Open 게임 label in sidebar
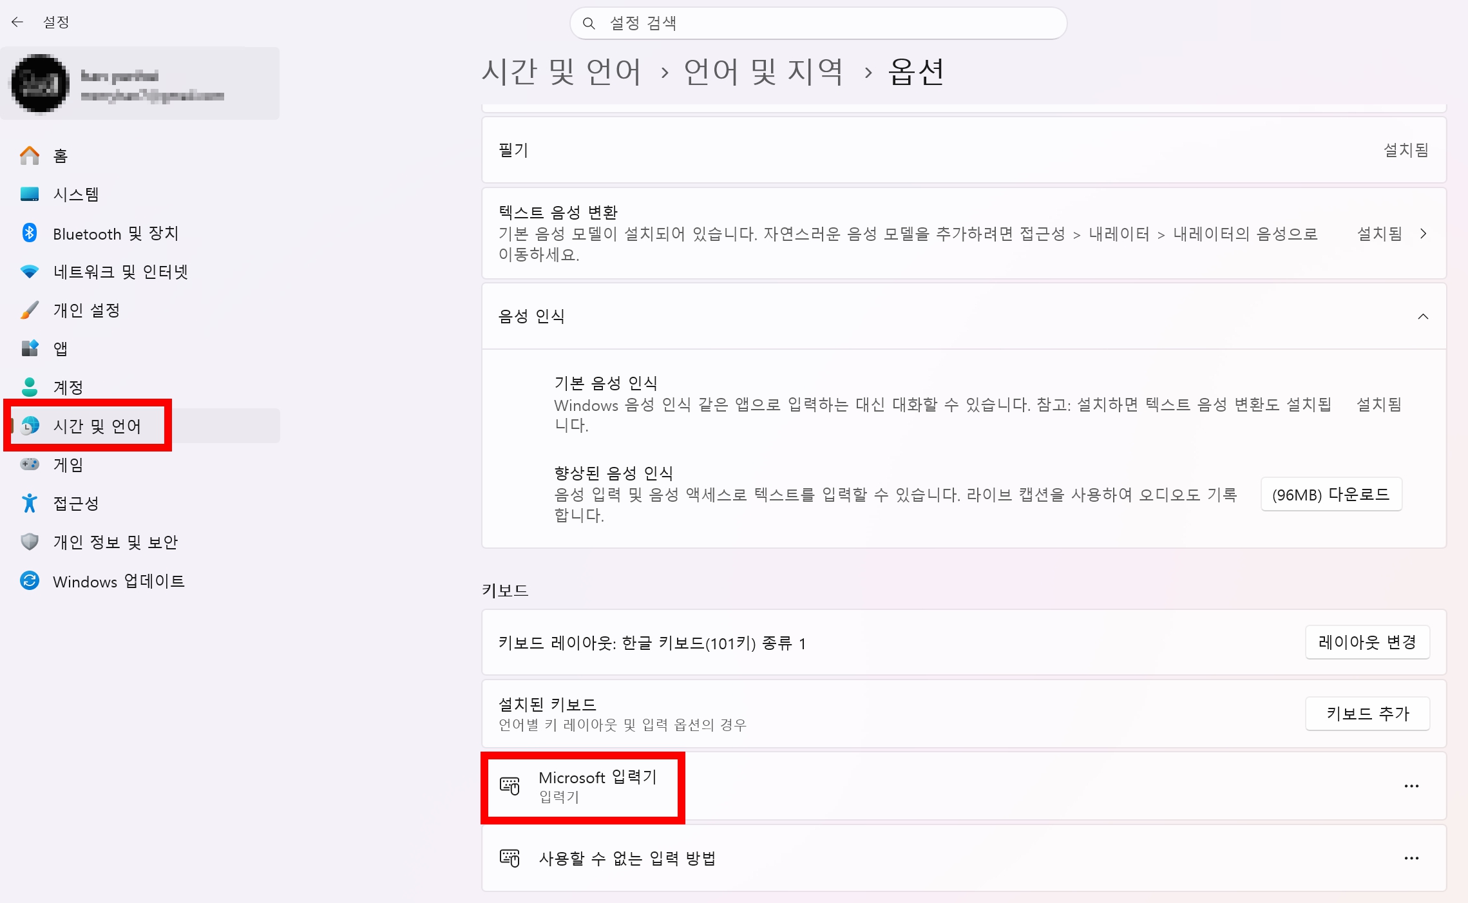 click(68, 465)
